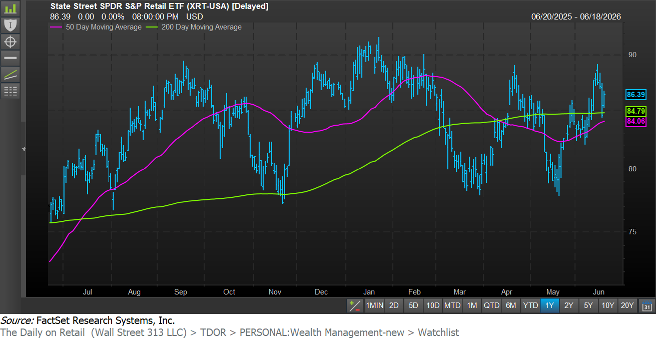Select the 5D time range
Image resolution: width=656 pixels, height=338 pixels.
(x=413, y=305)
